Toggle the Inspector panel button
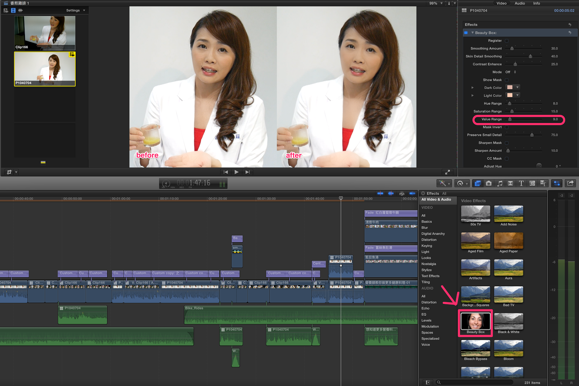The width and height of the screenshot is (579, 386). tap(557, 183)
